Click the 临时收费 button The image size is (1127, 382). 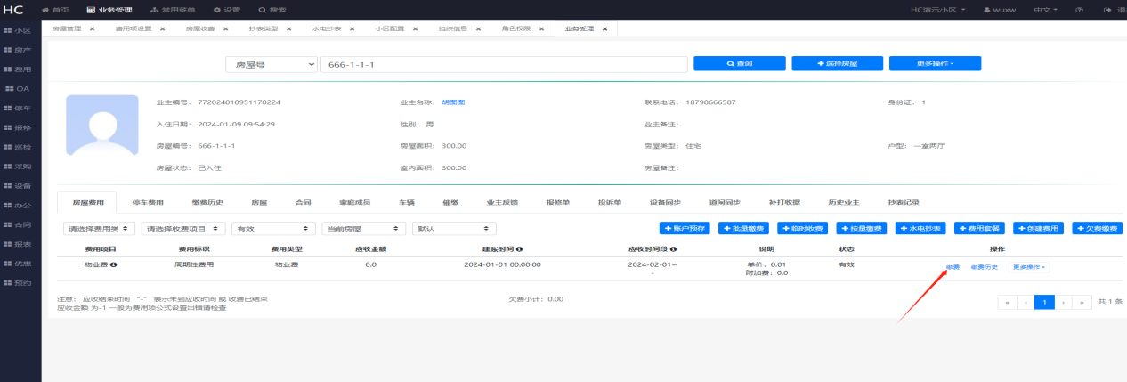click(x=803, y=229)
